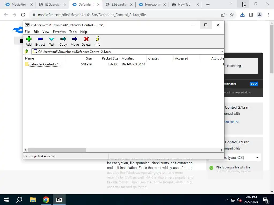
Task: Select the Defender Control 2.1 folder row
Action: [x=124, y=64]
